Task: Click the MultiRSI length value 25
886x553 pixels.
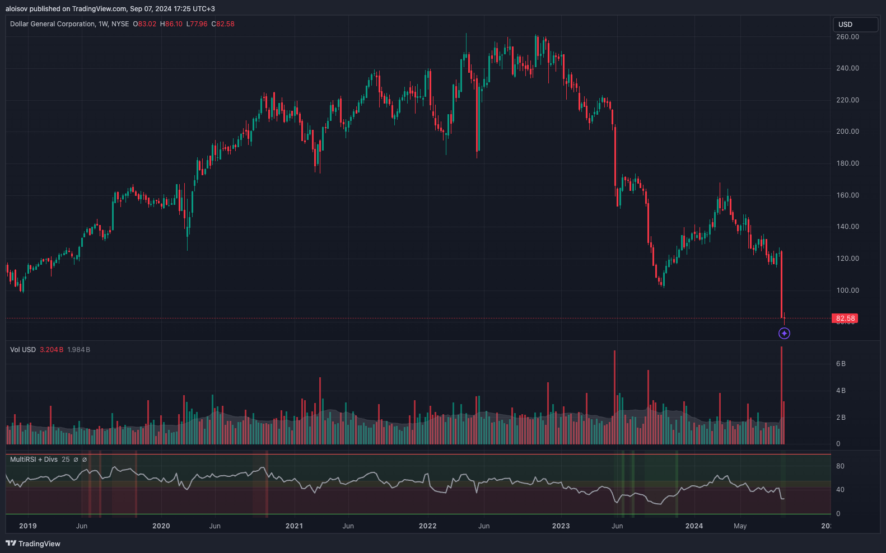Action: pyautogui.click(x=66, y=460)
